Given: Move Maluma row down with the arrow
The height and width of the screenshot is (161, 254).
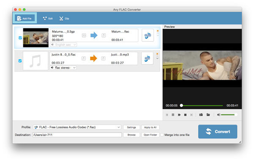Looking at the screenshot, I should tap(158, 35).
